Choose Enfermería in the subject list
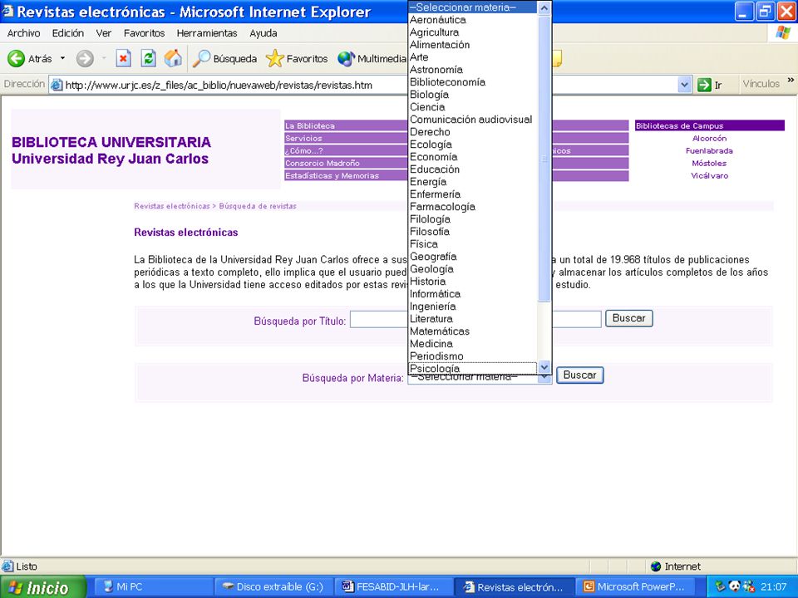The height and width of the screenshot is (598, 798). 473,194
